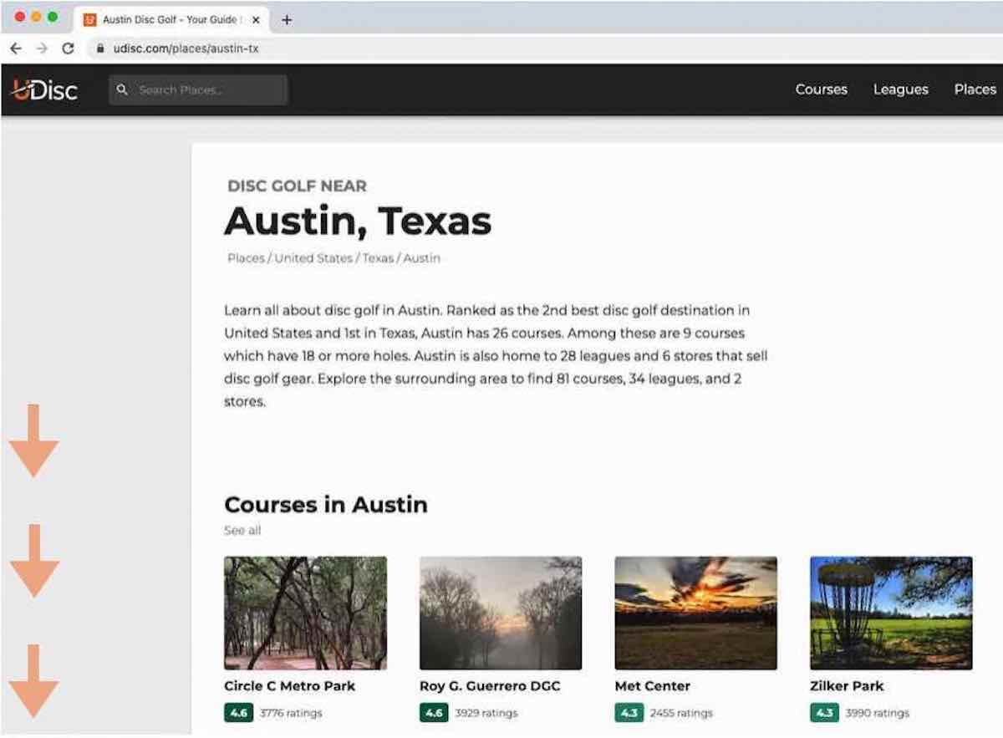Open a new tab with the plus button
Screen dimensions: 1003x738
[x=287, y=20]
